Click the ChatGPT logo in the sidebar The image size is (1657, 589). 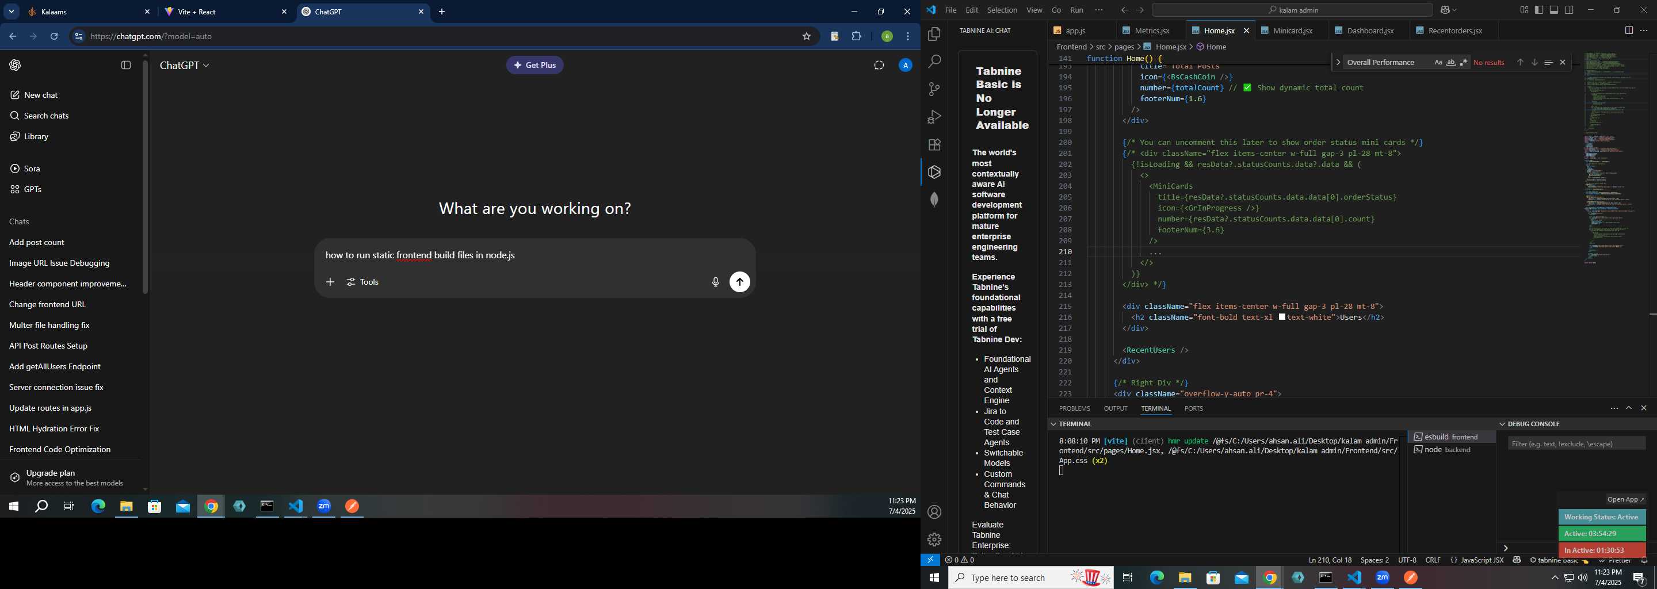[x=16, y=65]
